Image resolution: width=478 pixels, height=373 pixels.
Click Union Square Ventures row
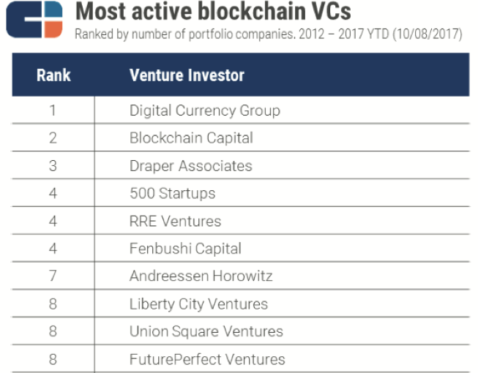pos(241,331)
